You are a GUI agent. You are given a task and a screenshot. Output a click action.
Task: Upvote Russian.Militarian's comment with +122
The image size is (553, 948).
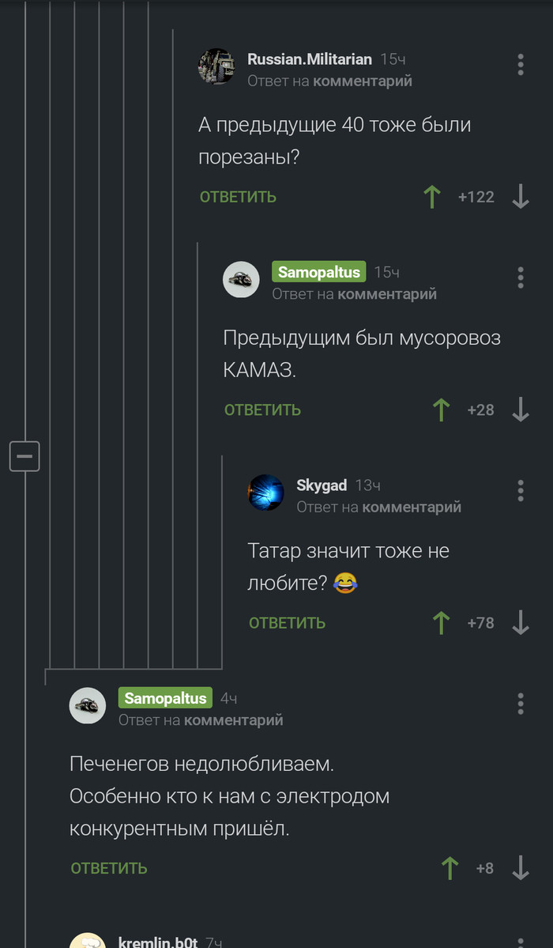431,197
